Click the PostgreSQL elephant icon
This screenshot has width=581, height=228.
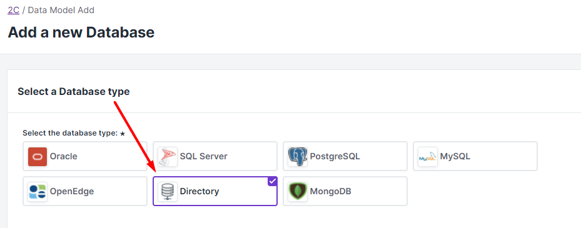(x=298, y=157)
